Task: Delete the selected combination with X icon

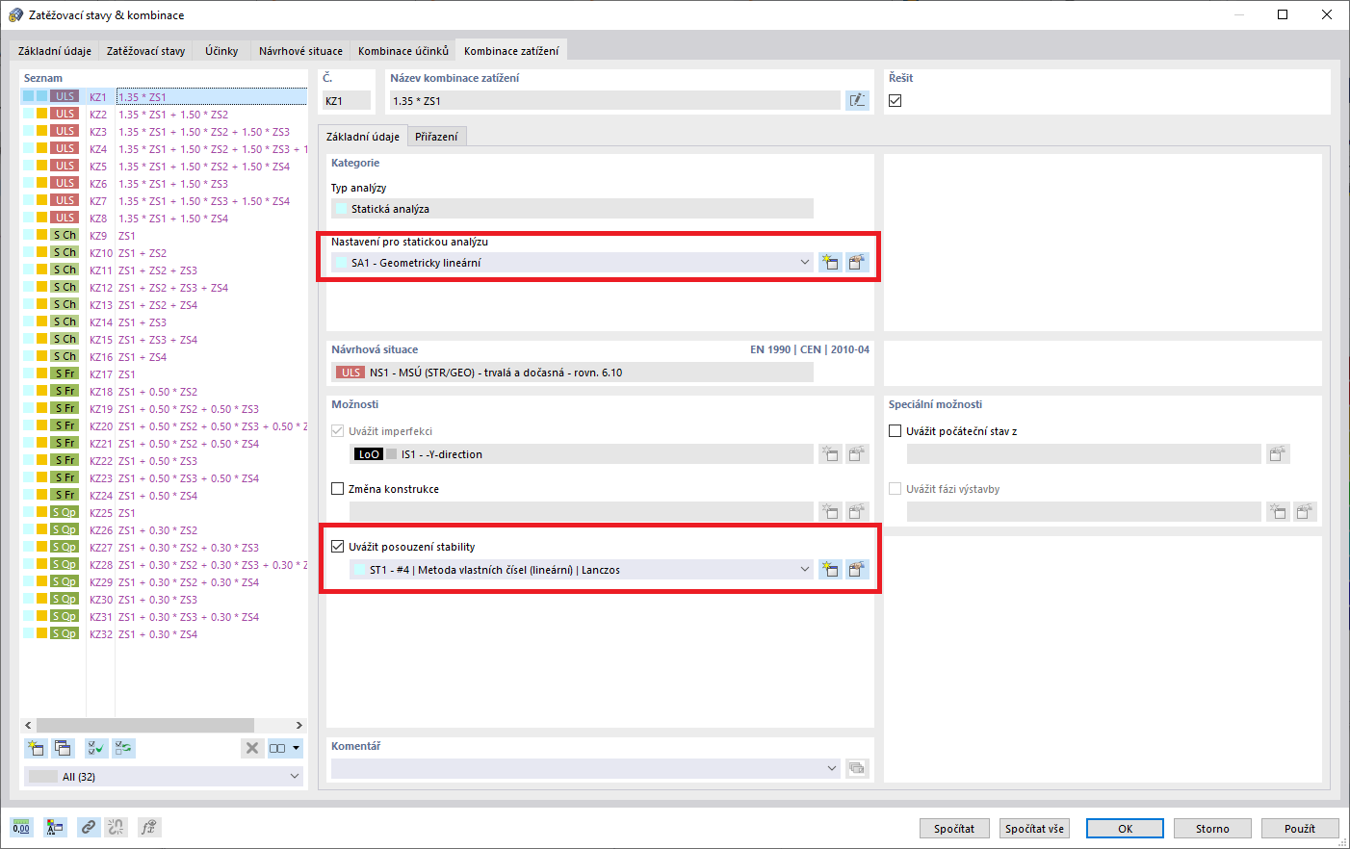Action: click(x=252, y=748)
